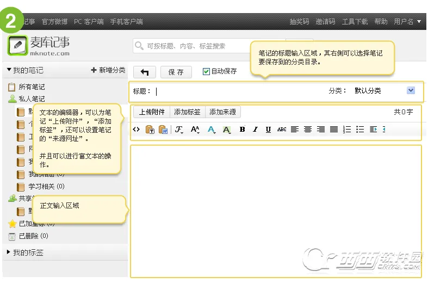Image resolution: width=428 pixels, height=283 pixels.
Task: Collapse the 我的笔记 section
Action: [x=25, y=70]
